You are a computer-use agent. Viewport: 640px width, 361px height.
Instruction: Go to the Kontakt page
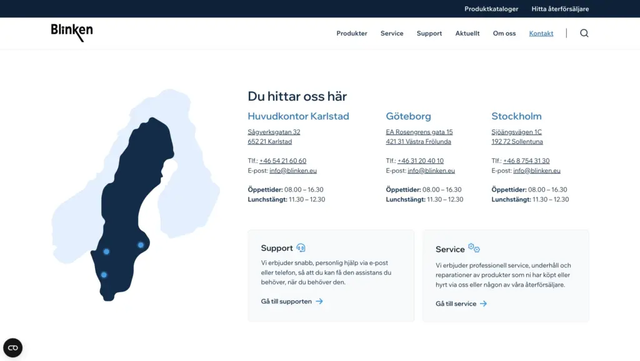click(541, 33)
